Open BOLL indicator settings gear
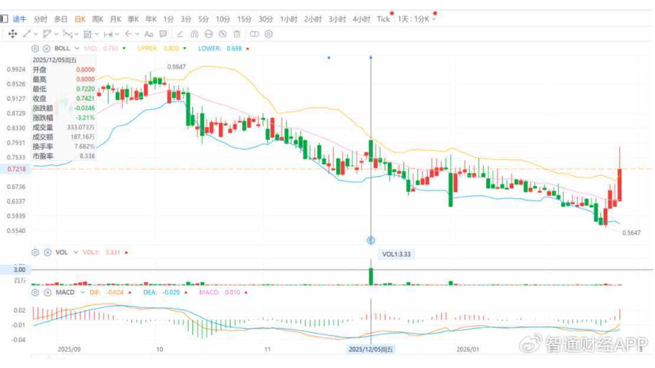 tap(35, 48)
